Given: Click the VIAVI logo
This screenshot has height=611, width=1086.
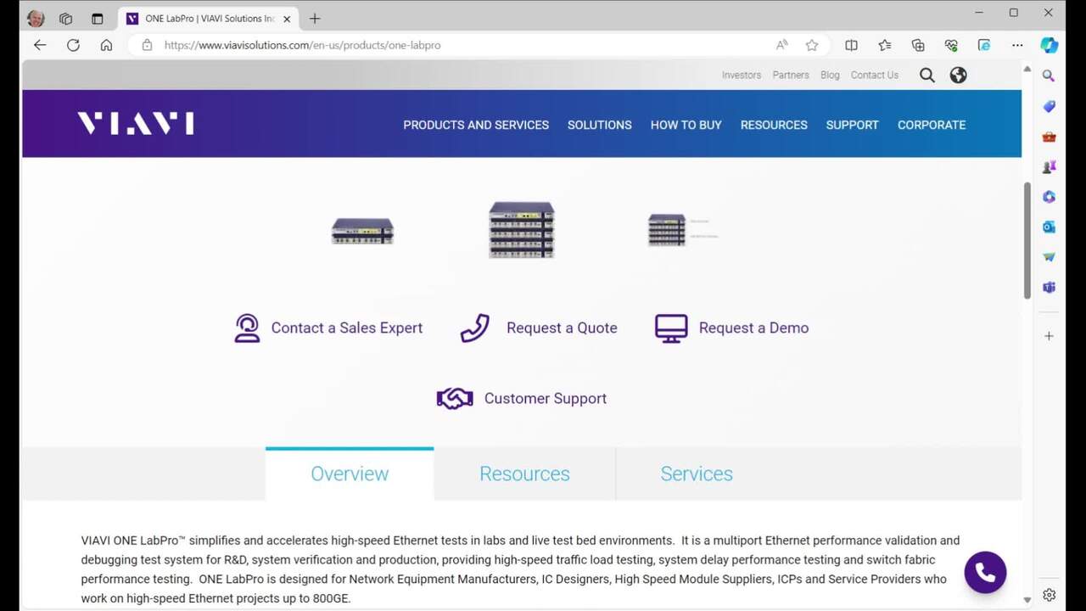Looking at the screenshot, I should click(136, 124).
